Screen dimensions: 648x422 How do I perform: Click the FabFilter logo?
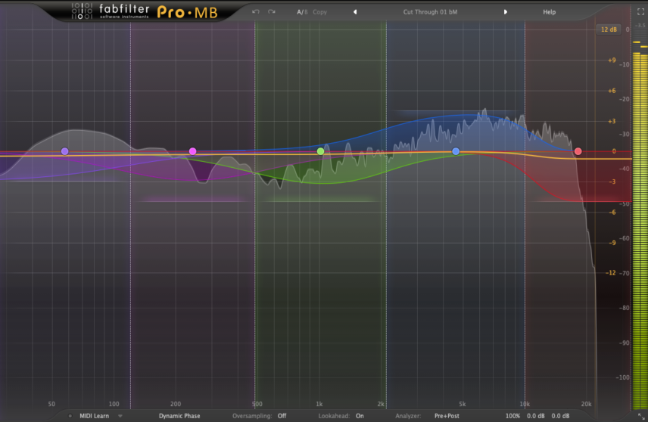click(x=111, y=11)
